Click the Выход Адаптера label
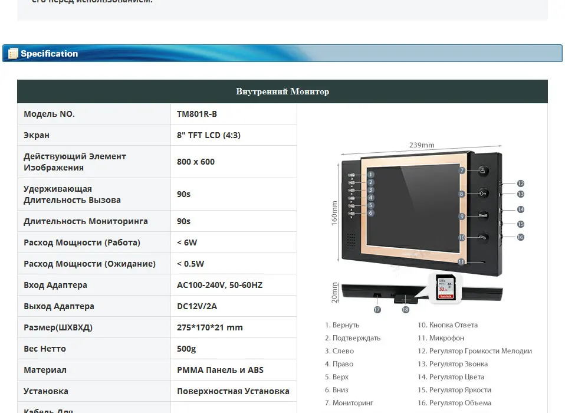The width and height of the screenshot is (565, 413). [x=59, y=306]
